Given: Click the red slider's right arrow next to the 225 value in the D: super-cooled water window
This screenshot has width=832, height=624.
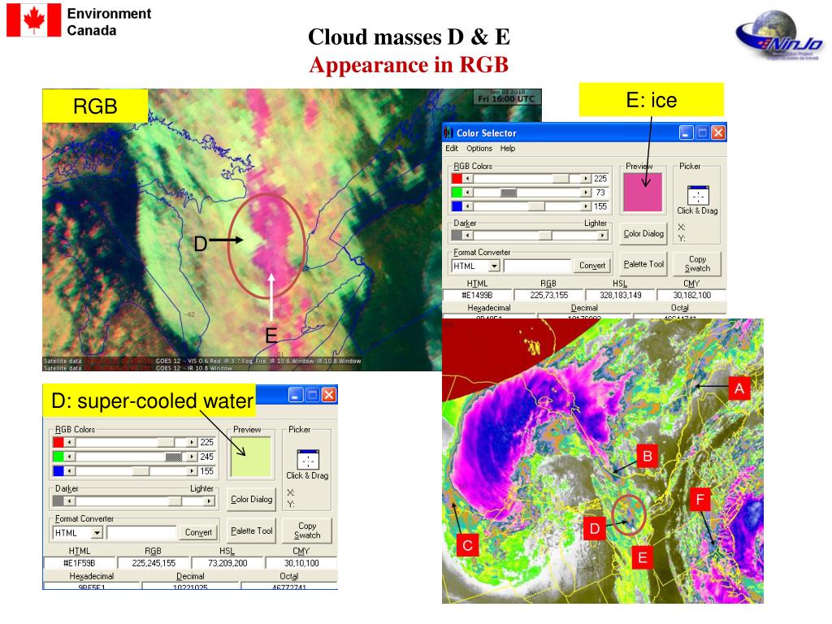Looking at the screenshot, I should tap(192, 442).
